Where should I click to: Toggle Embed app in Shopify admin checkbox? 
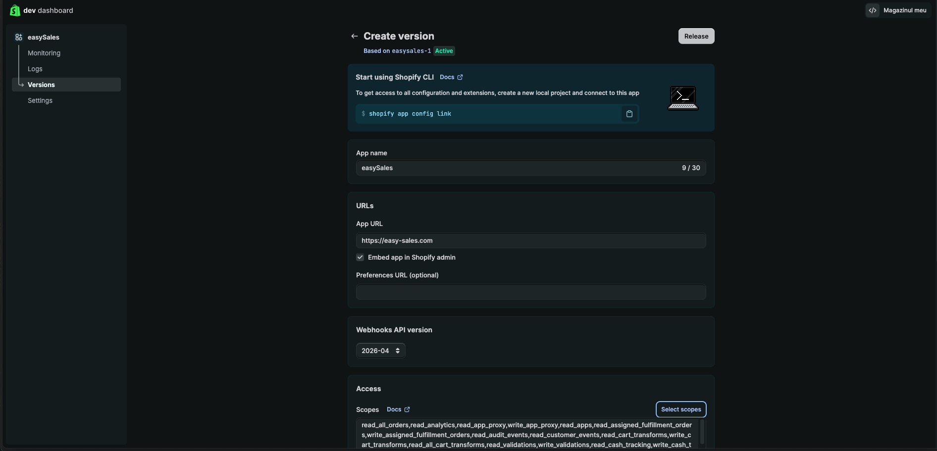360,257
